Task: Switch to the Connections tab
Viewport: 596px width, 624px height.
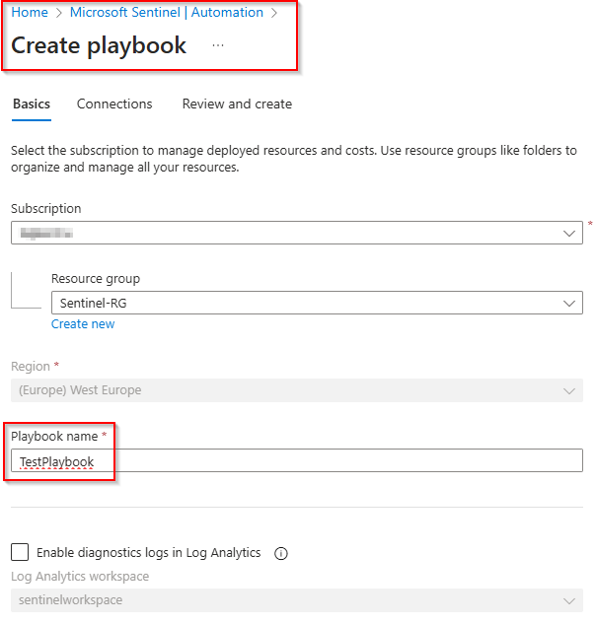Action: [x=114, y=104]
